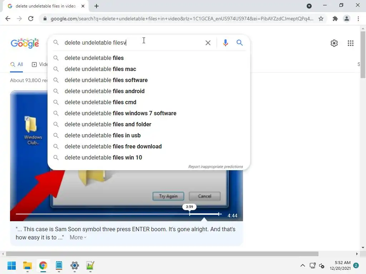Choose suggestion 'delete undeletable files mac'
Image resolution: width=366 pixels, height=274 pixels.
[x=149, y=69]
